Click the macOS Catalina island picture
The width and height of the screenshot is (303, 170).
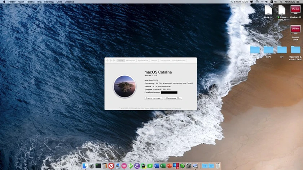click(125, 86)
